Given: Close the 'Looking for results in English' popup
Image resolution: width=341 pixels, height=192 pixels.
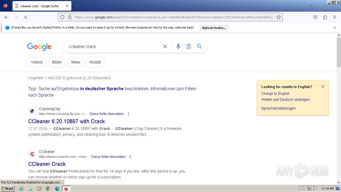Looking at the screenshot, I should 323,86.
